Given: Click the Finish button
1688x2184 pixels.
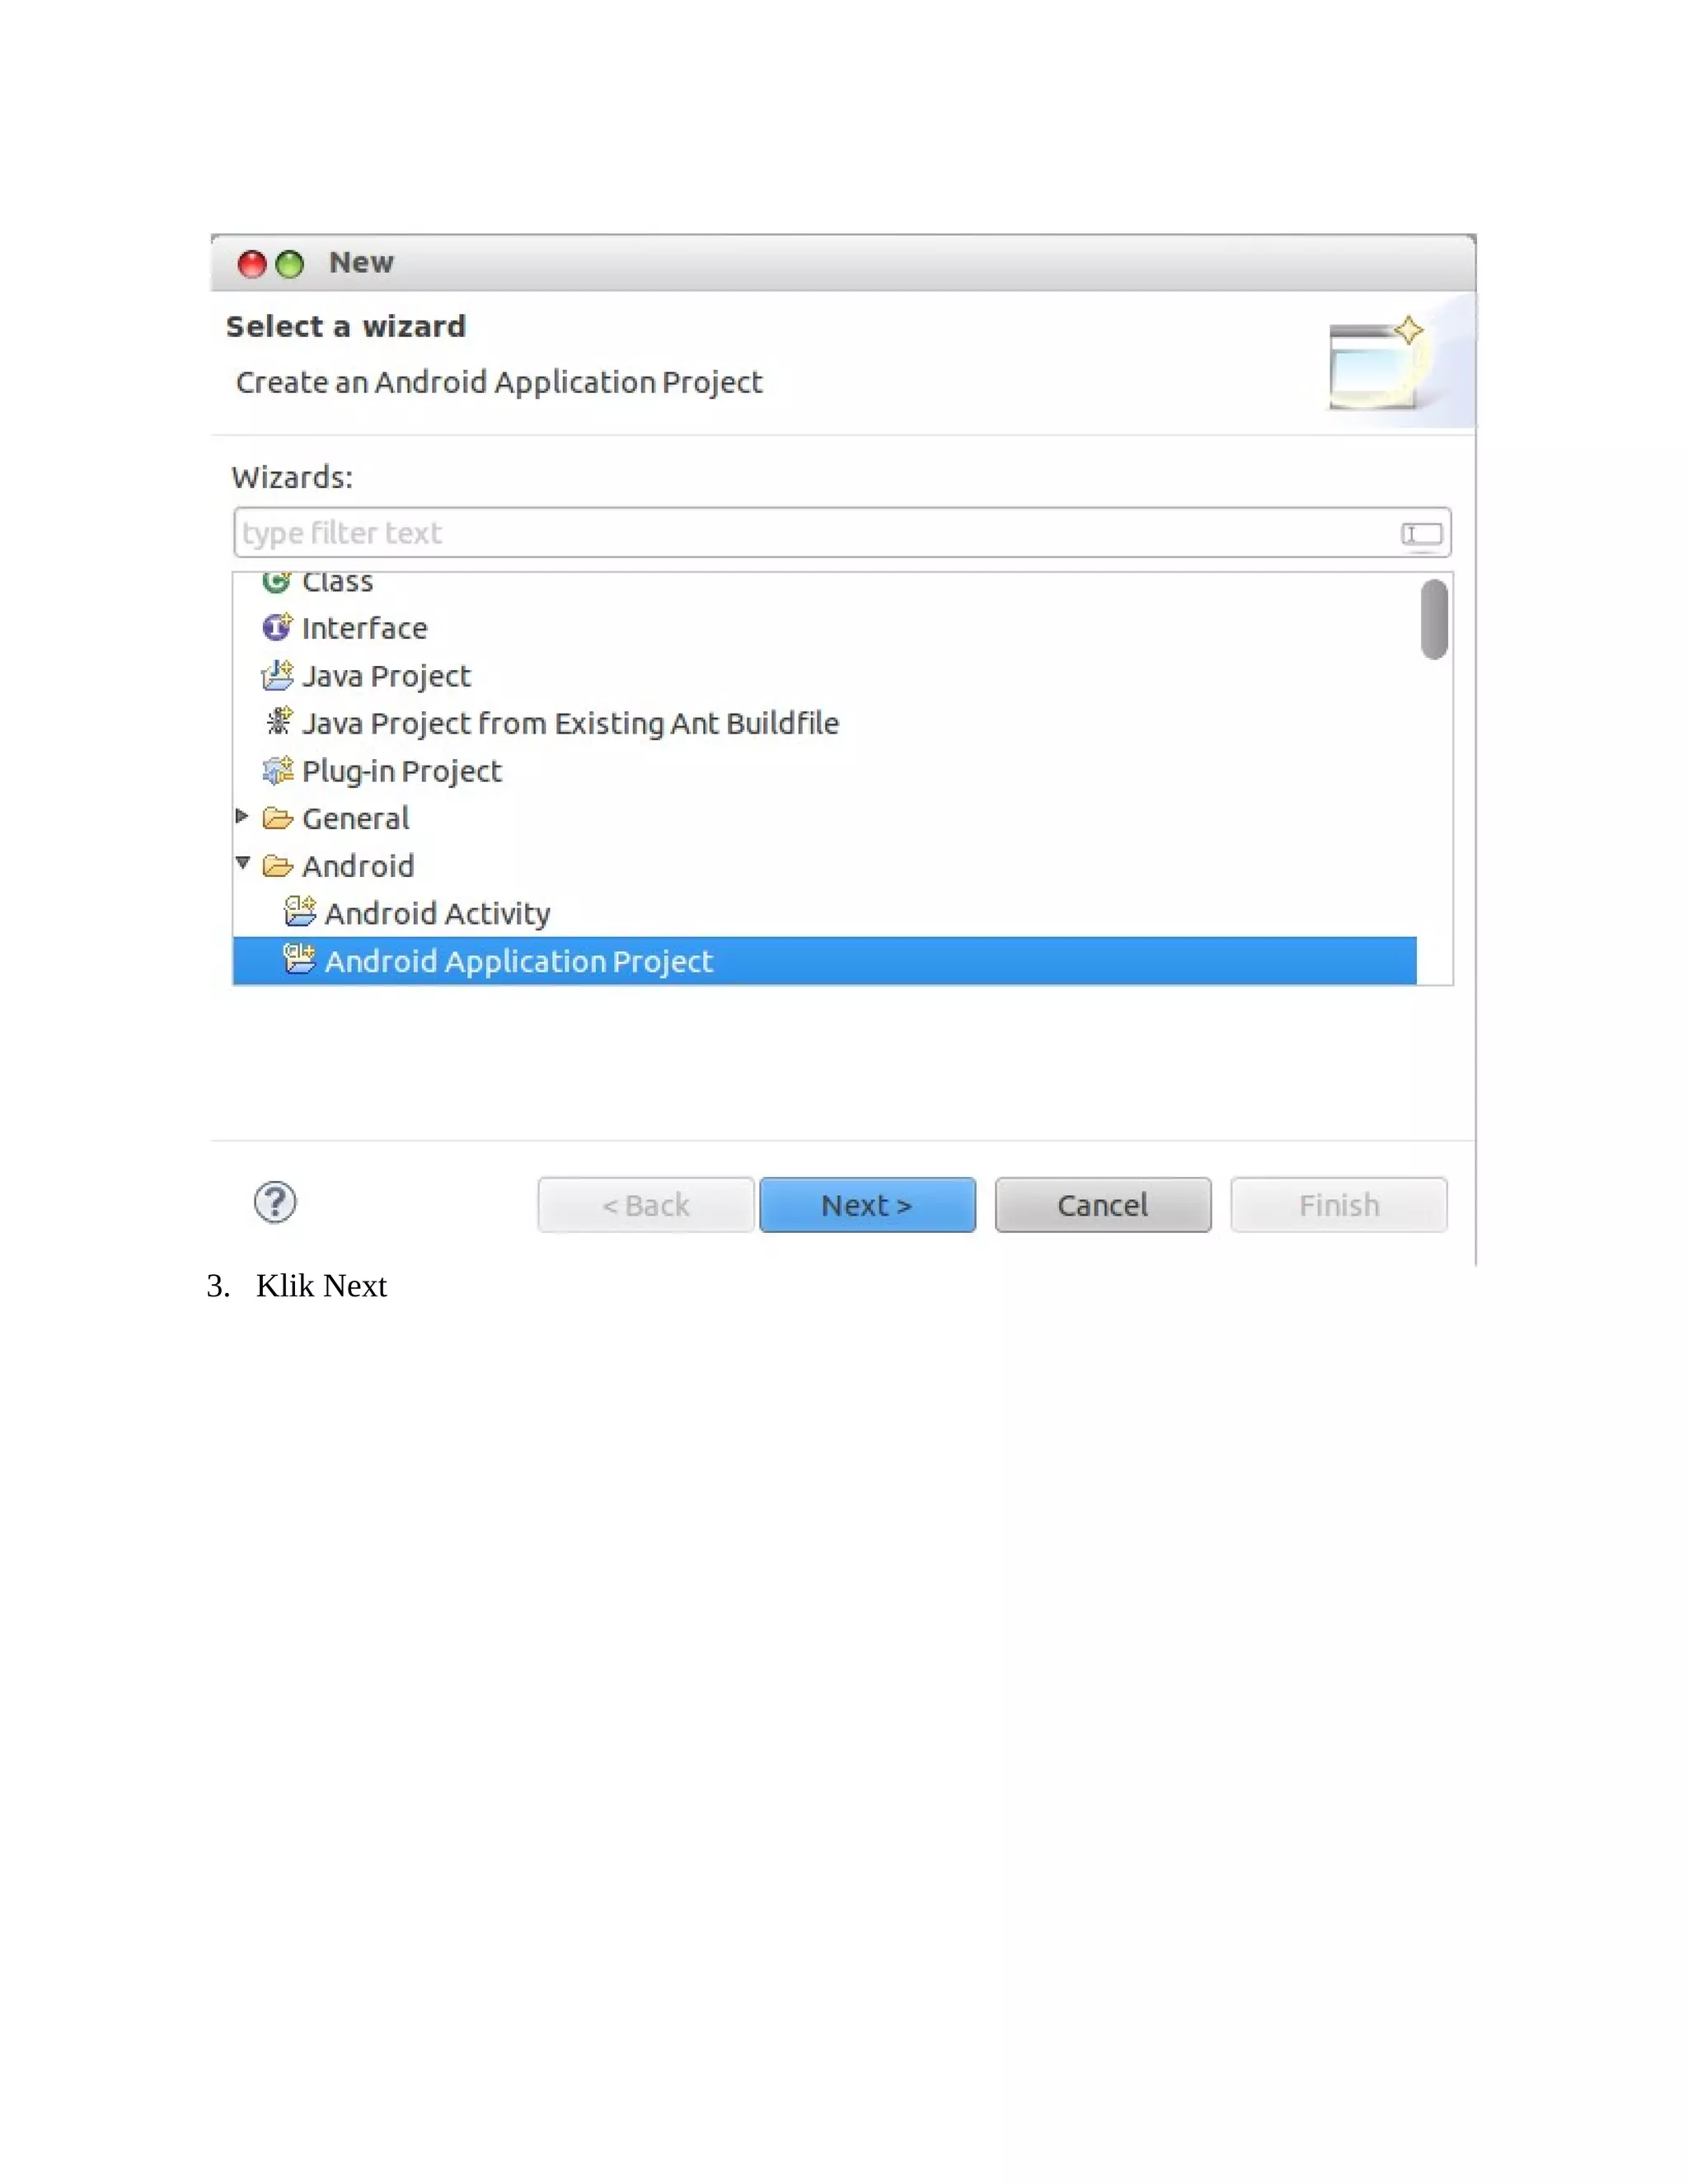Looking at the screenshot, I should (1339, 1205).
